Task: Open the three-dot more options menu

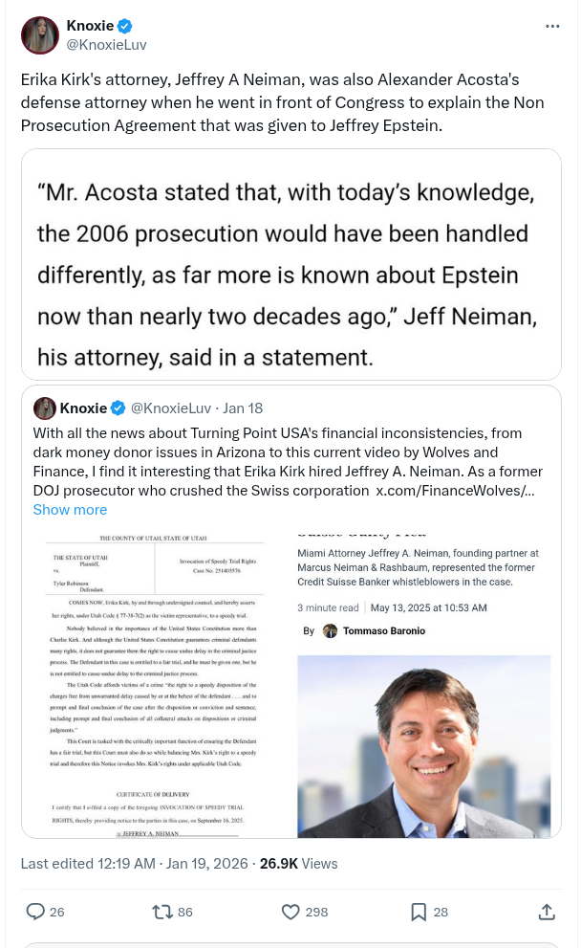Action: click(552, 26)
